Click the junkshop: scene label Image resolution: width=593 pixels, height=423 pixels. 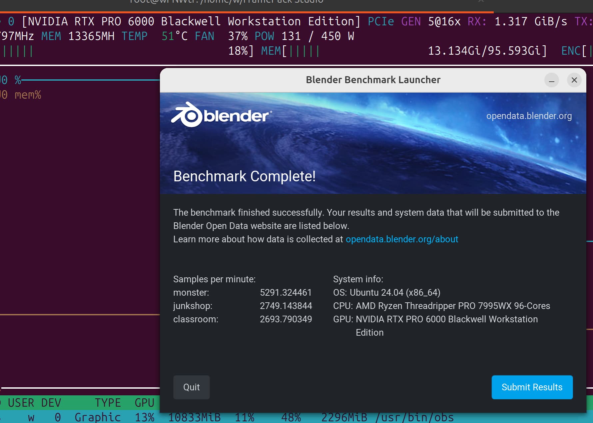coord(193,306)
